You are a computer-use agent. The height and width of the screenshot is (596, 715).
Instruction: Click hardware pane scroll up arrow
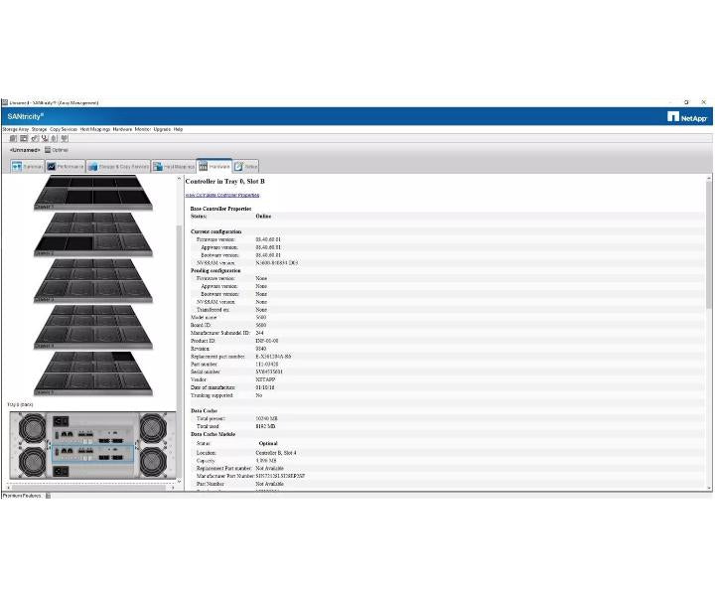tap(179, 179)
